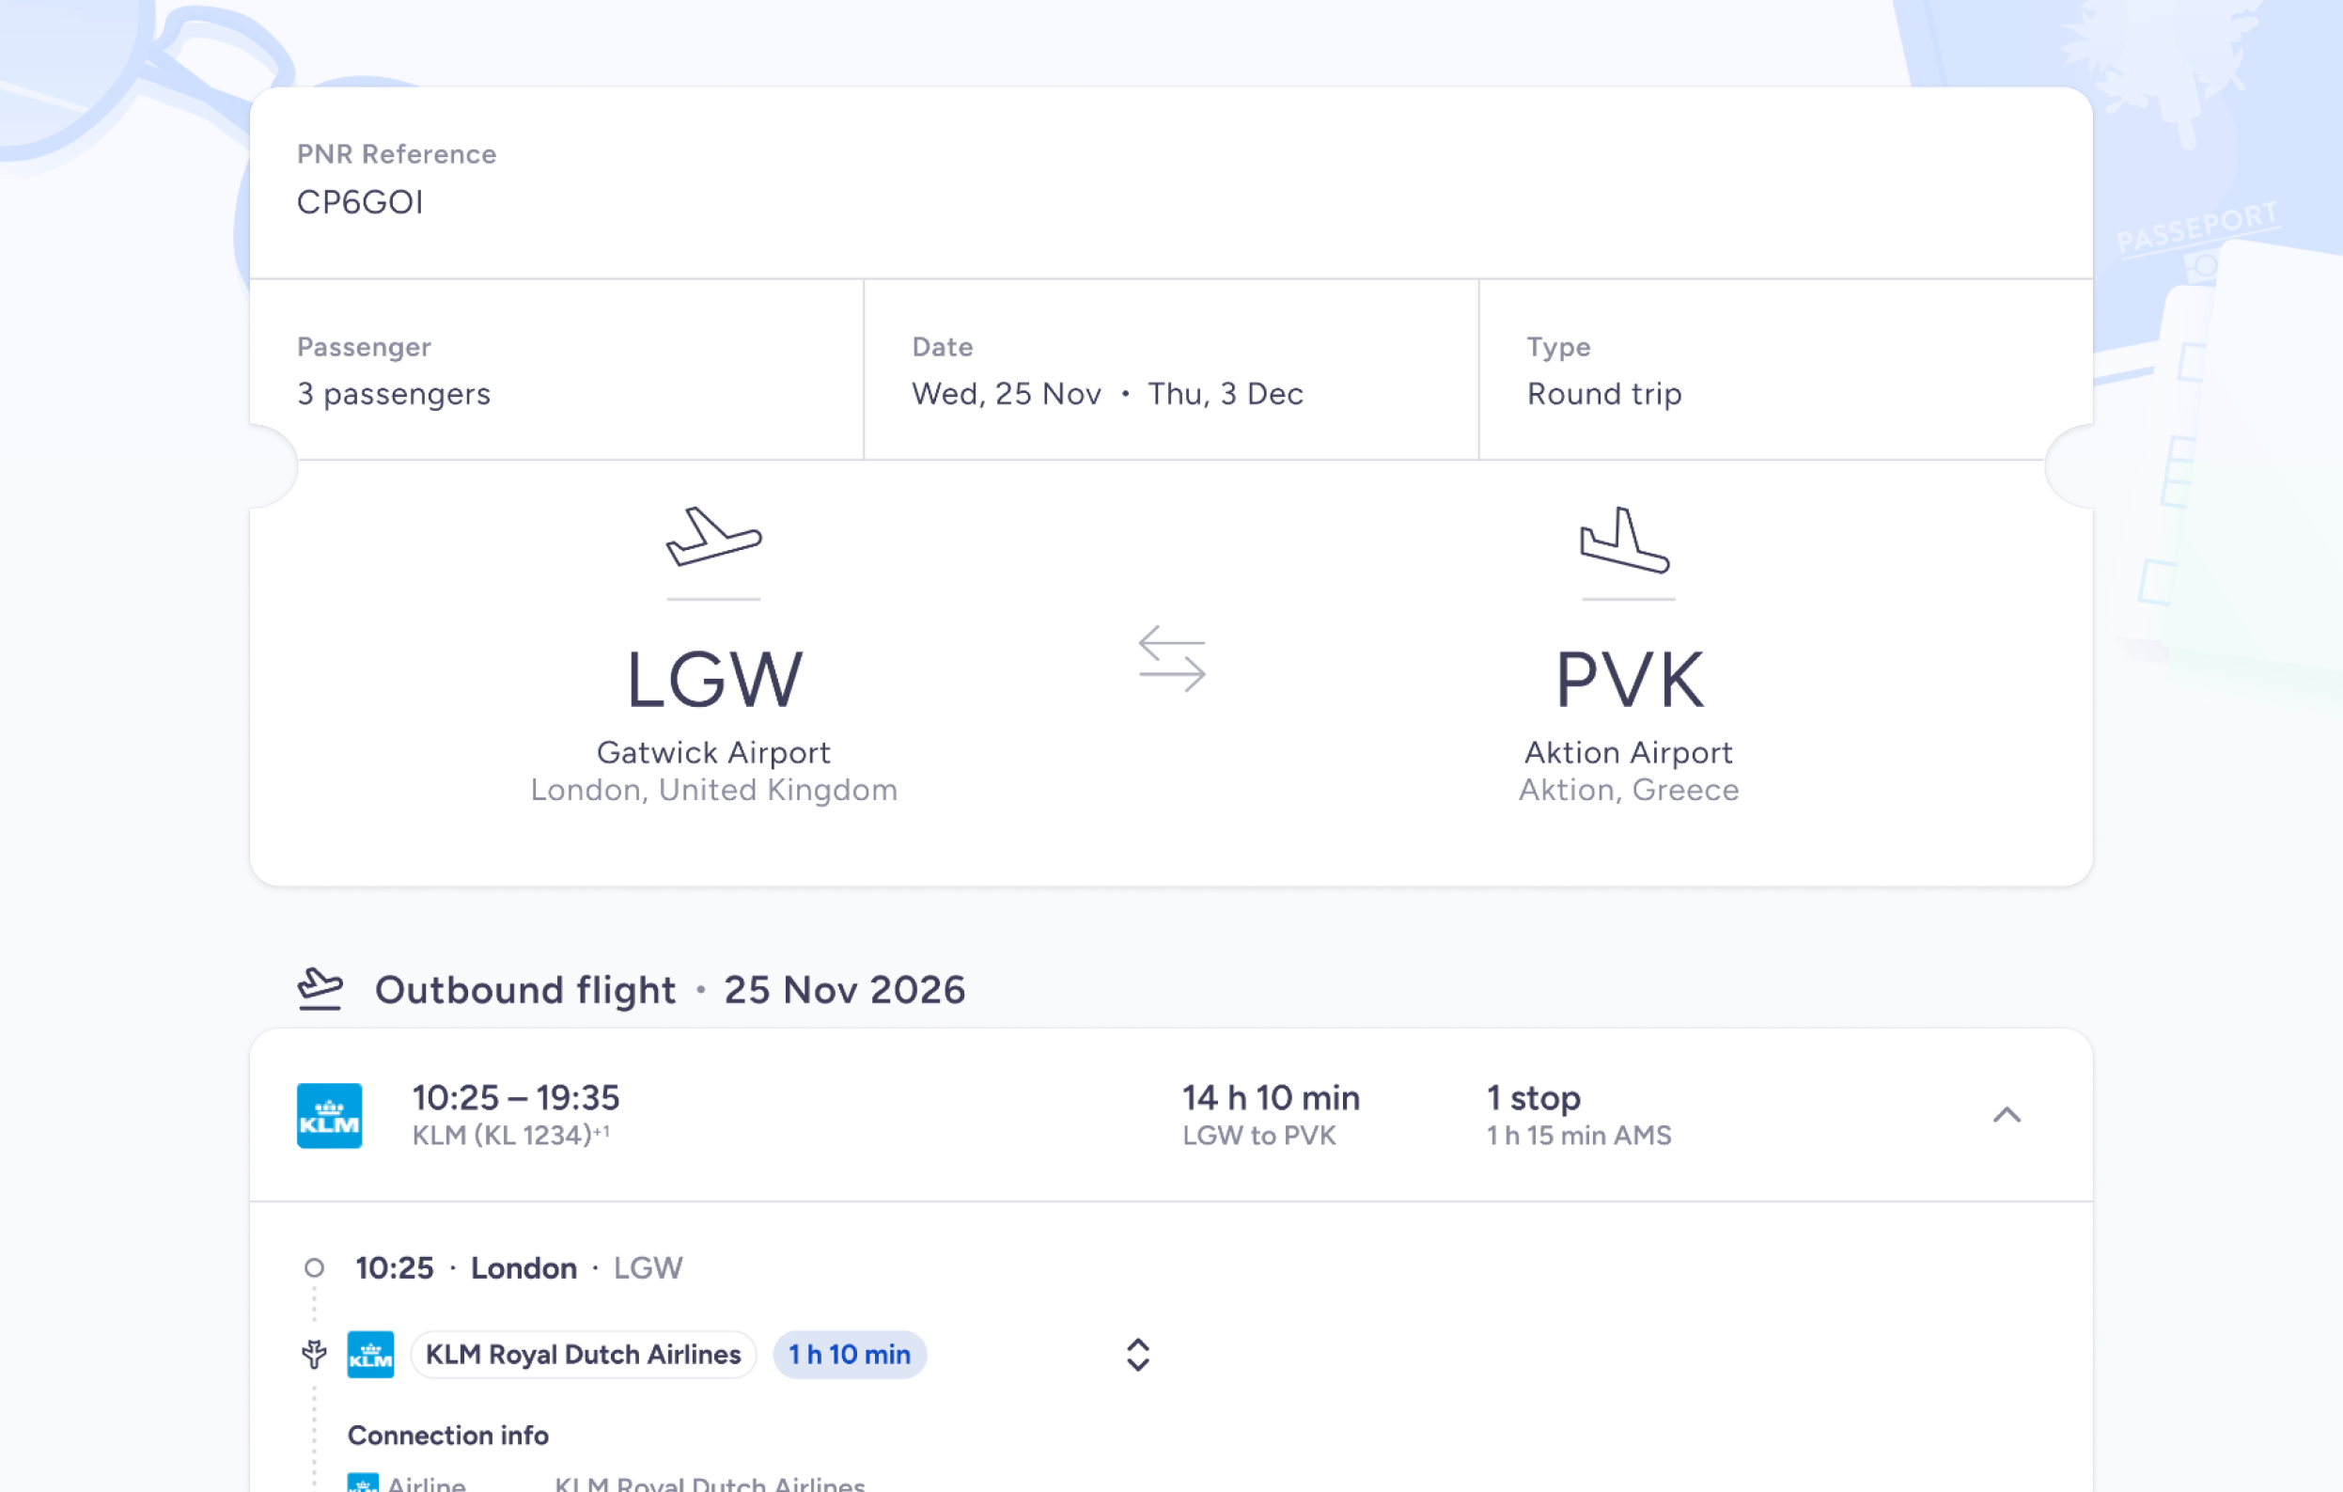The image size is (2343, 1492).
Task: Click the KLM Royal Dutch Airlines chip
Action: pos(584,1355)
